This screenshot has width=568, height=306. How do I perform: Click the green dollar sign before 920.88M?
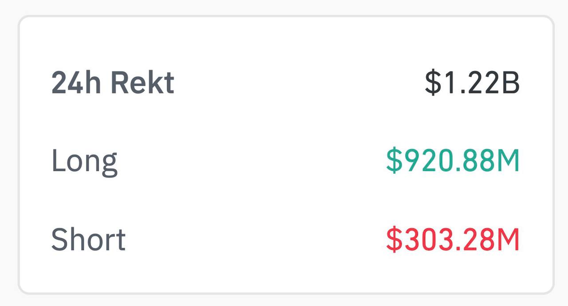[394, 161]
